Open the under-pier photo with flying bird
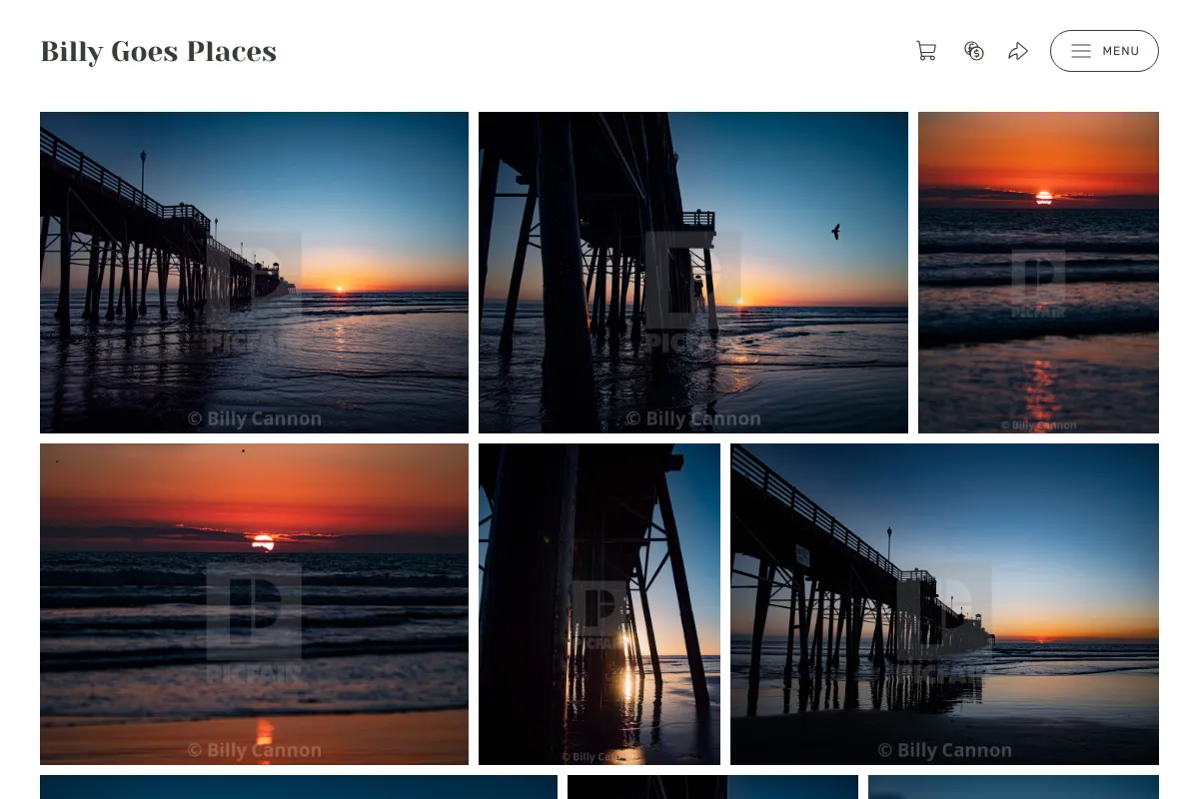 click(x=693, y=273)
